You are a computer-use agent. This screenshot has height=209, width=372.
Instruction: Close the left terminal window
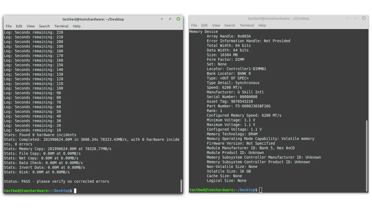(x=178, y=19)
